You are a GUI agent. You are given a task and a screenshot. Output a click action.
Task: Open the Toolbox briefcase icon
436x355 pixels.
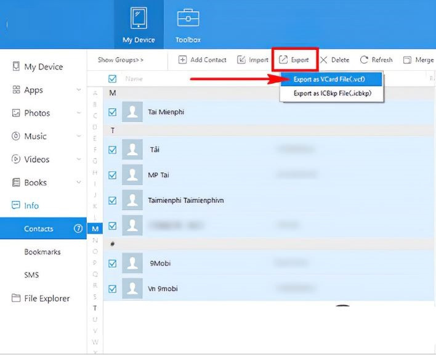point(188,19)
